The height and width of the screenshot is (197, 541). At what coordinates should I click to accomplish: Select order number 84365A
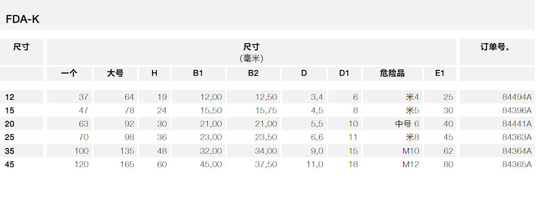point(517,164)
